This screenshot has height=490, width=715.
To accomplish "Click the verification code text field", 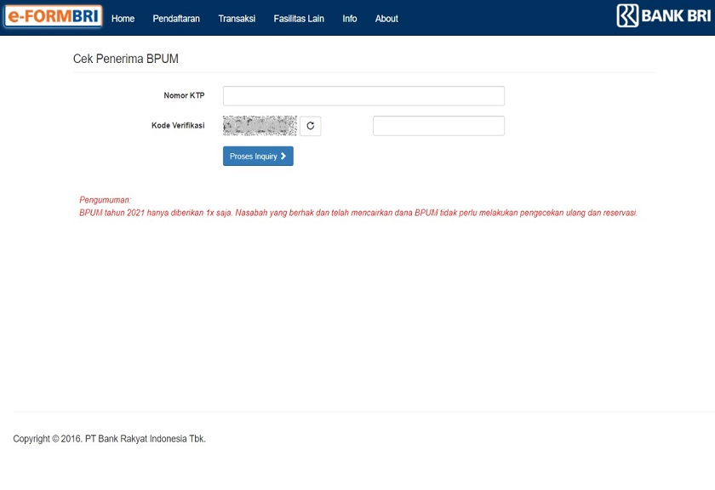I will click(438, 126).
